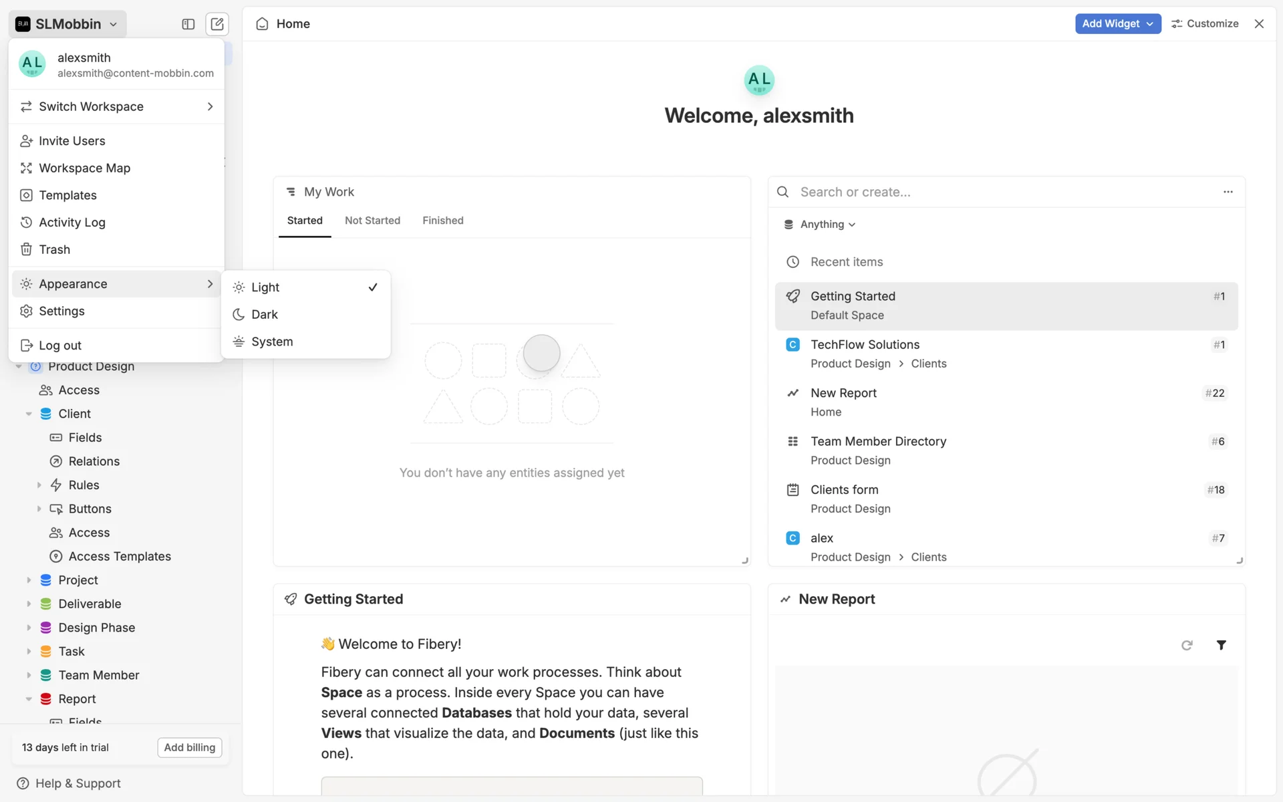Open the Activity Log menu item
Viewport: 1283px width, 802px height.
[x=72, y=223]
